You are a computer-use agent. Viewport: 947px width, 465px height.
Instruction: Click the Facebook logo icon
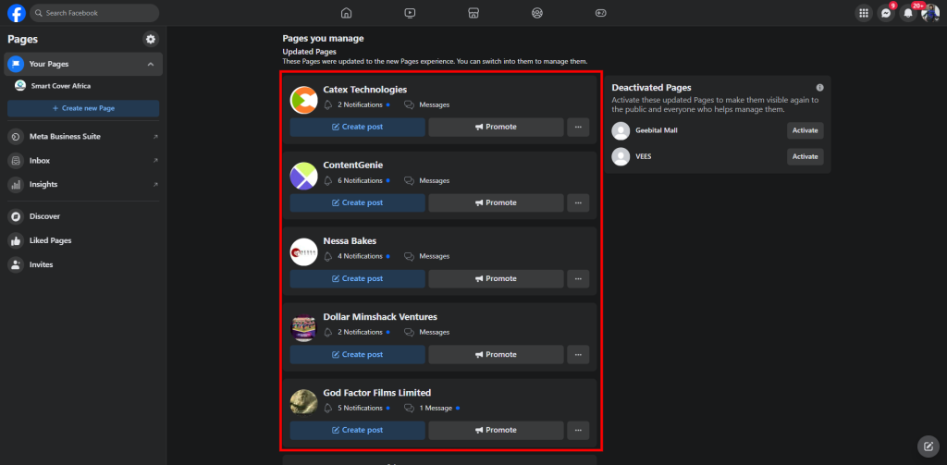click(17, 13)
